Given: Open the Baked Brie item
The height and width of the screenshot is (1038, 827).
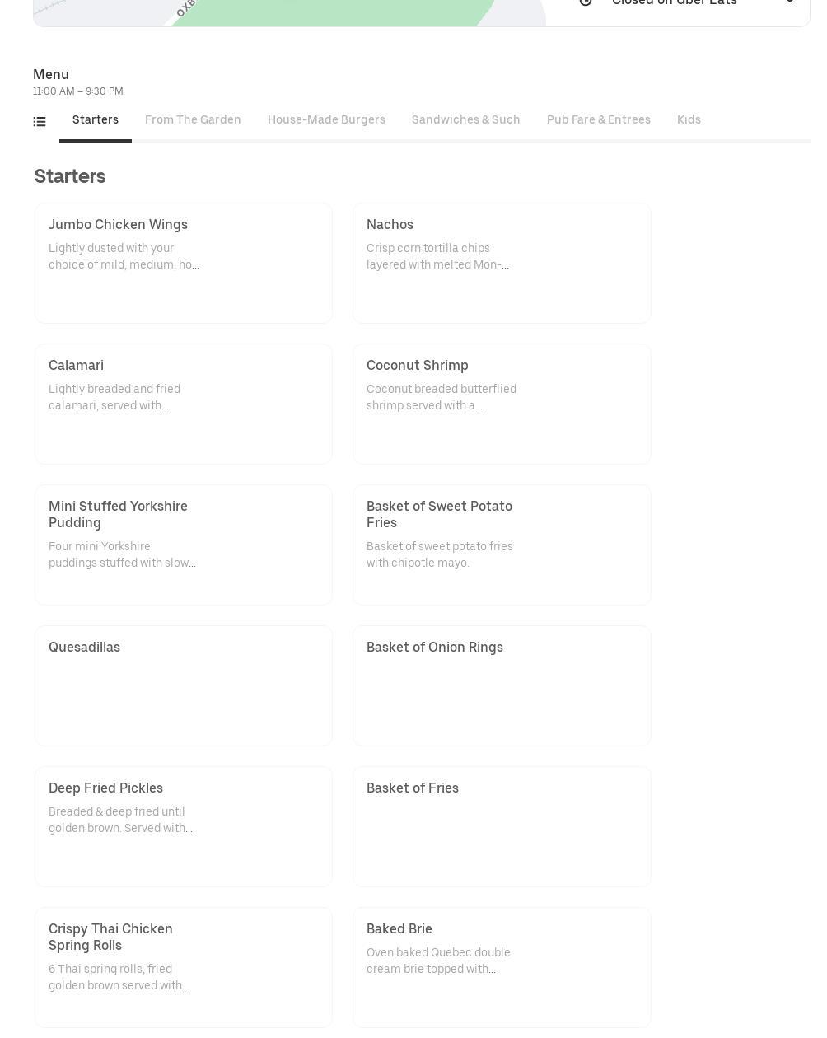Looking at the screenshot, I should pos(502,968).
